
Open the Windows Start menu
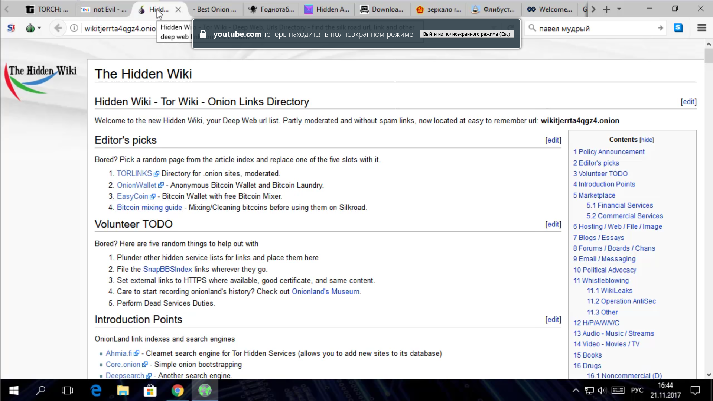[14, 390]
